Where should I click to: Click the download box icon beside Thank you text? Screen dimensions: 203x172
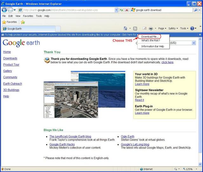tap(47, 60)
